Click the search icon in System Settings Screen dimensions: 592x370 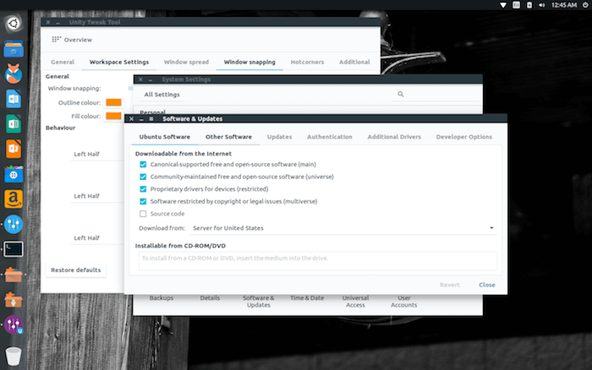tap(401, 94)
